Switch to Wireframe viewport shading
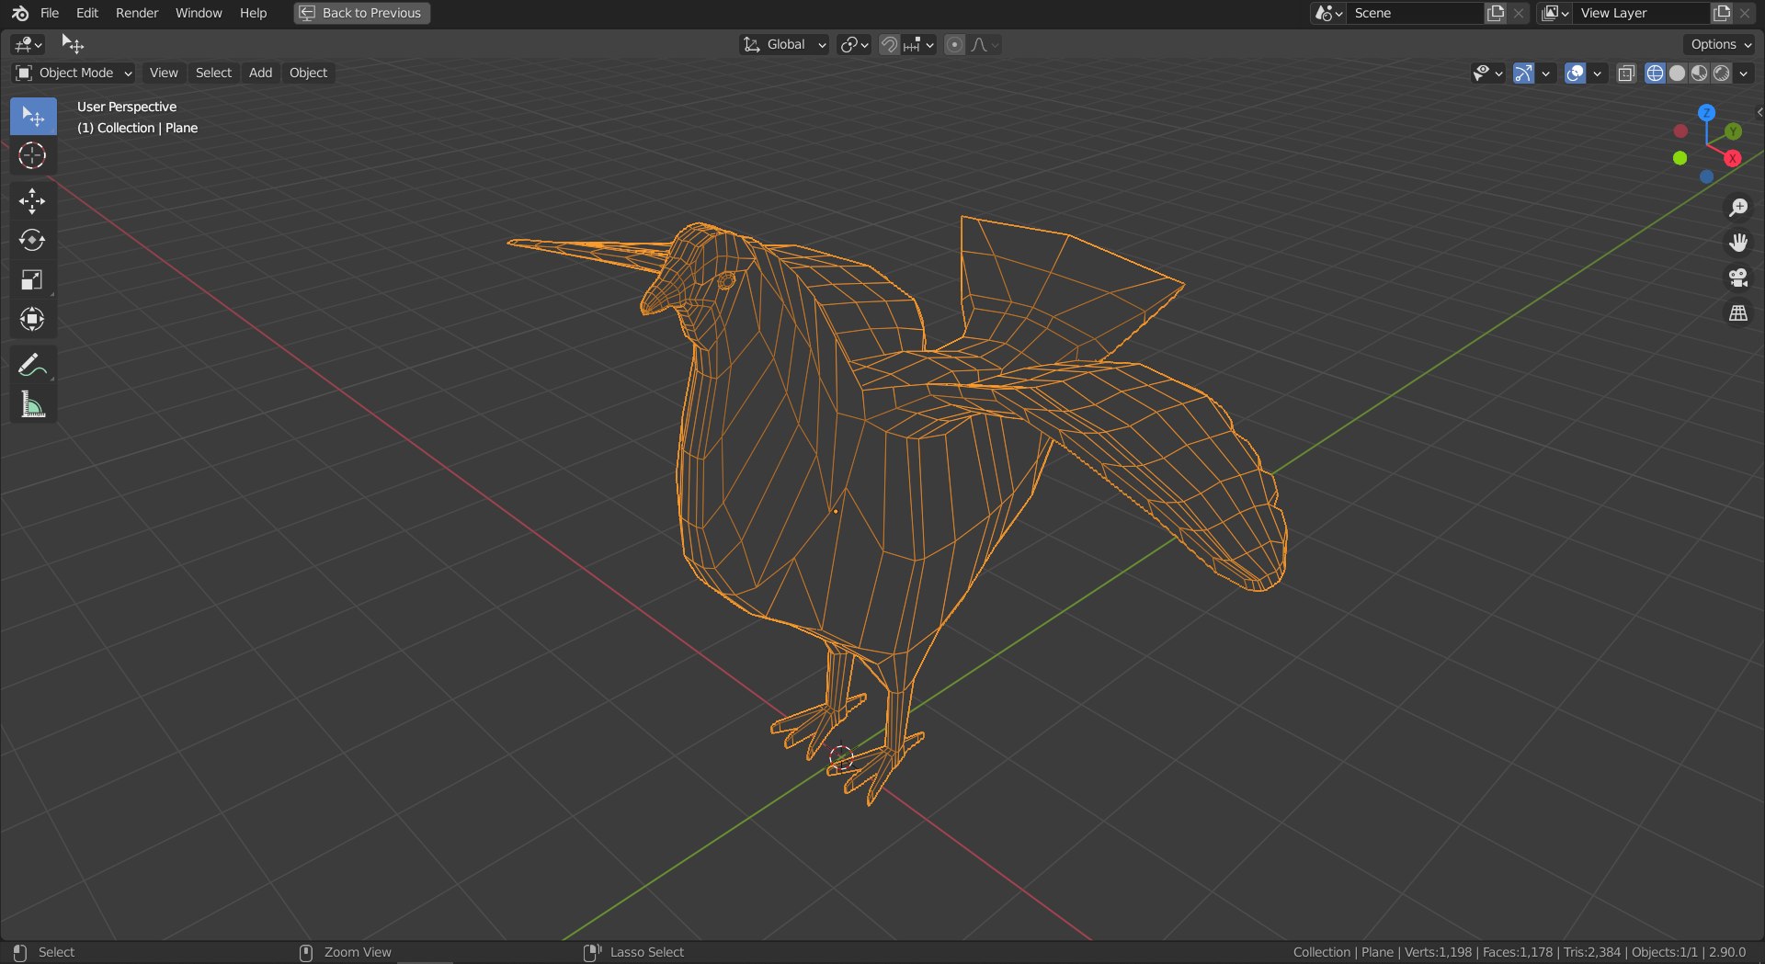1765x964 pixels. (x=1655, y=73)
